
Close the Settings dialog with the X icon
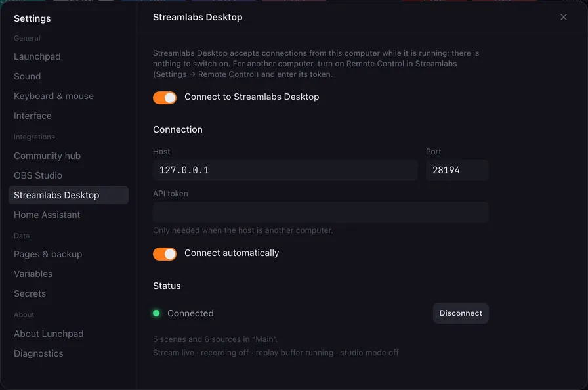point(563,17)
